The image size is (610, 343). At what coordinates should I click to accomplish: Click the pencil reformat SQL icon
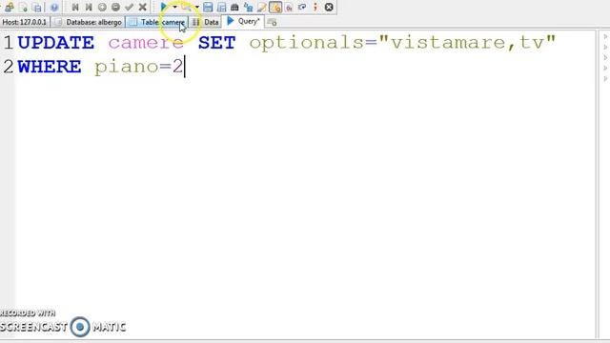click(261, 7)
